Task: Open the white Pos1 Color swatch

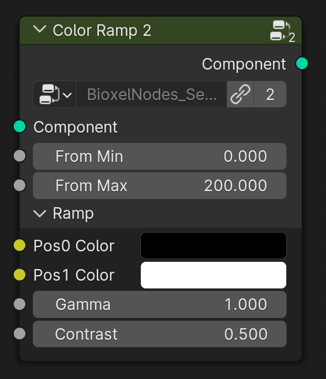Action: pos(214,275)
